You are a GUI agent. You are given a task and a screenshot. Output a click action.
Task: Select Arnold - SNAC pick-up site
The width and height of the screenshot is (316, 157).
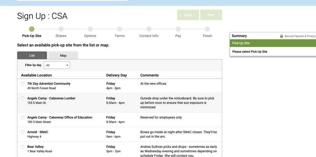tap(23, 132)
